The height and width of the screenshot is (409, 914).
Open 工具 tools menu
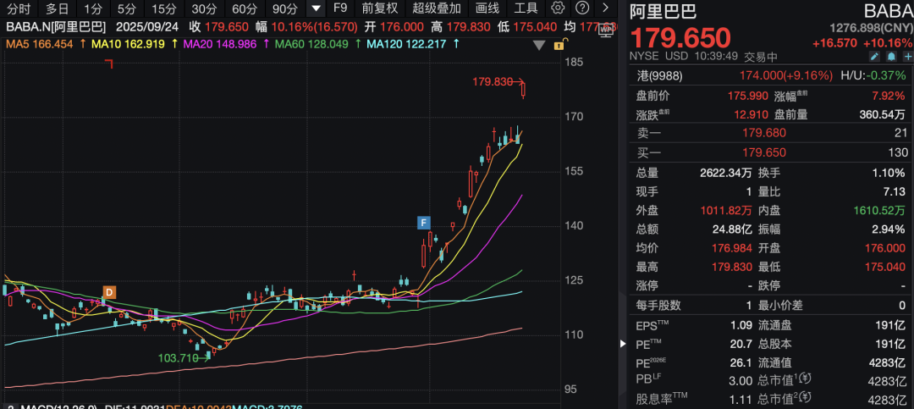click(x=526, y=8)
